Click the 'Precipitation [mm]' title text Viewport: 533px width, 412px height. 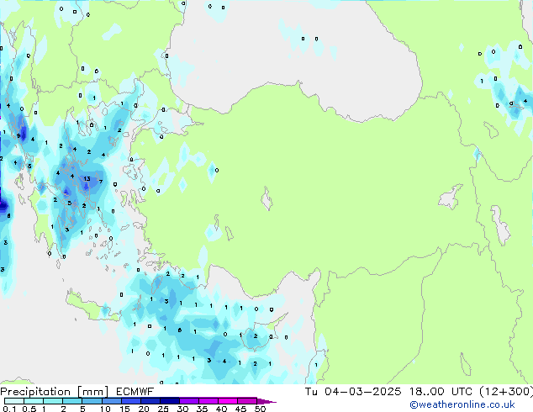point(55,392)
